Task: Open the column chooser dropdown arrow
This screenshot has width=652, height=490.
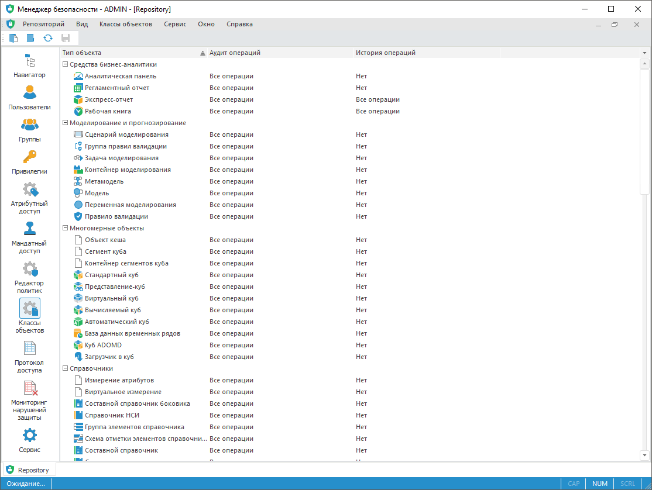Action: [644, 53]
